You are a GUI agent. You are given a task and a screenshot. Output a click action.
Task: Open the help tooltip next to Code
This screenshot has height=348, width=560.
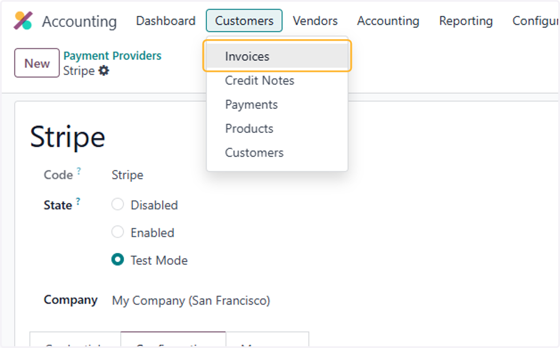pyautogui.click(x=79, y=171)
